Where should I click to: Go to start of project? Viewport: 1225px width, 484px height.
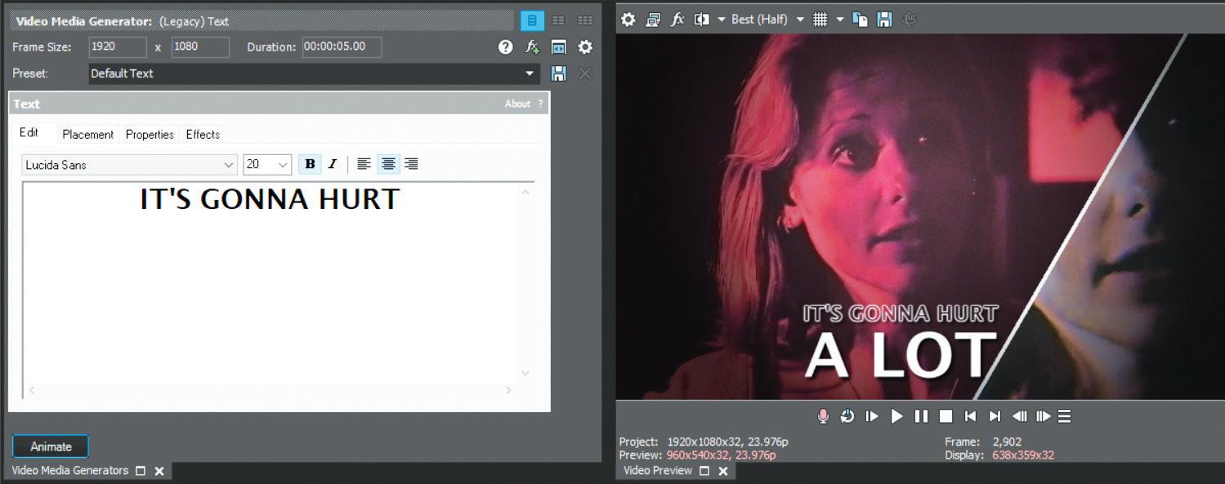click(x=970, y=416)
